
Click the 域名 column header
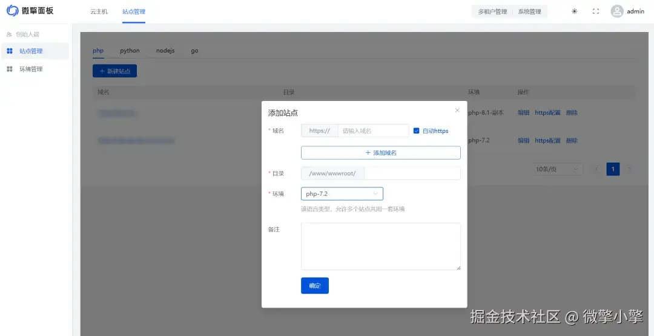pos(104,92)
